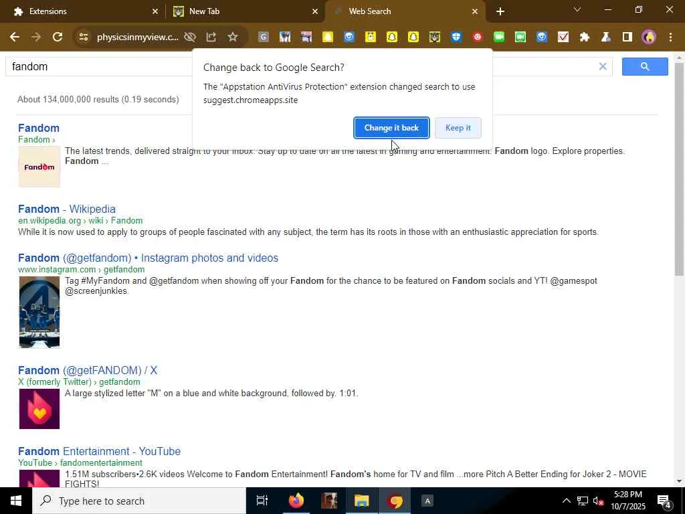Viewport: 685px width, 514px height.
Task: Open the red target extension icon
Action: point(478,37)
